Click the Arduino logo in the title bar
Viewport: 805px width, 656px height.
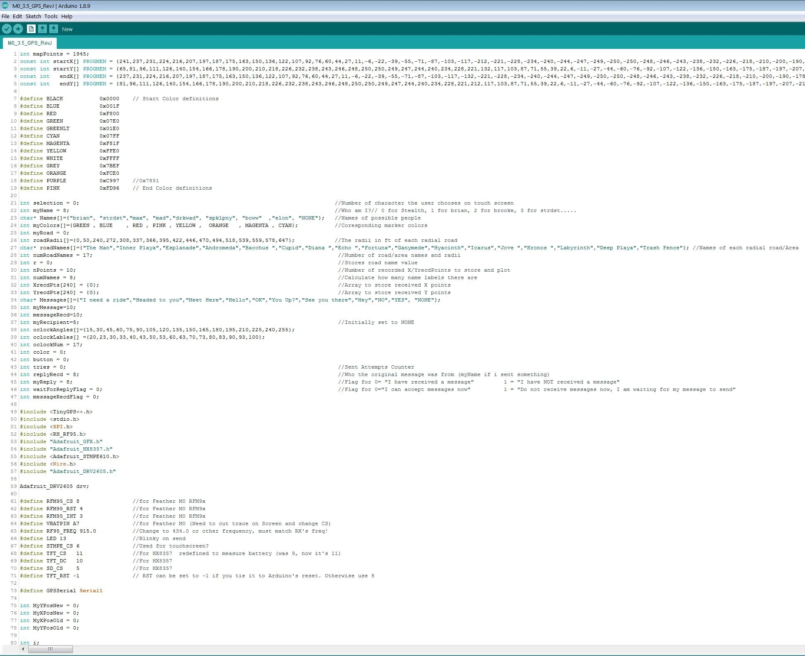pyautogui.click(x=5, y=6)
